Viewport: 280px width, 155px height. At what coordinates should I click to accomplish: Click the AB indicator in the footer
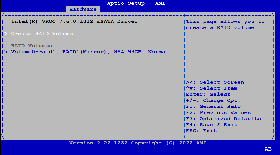point(268,149)
